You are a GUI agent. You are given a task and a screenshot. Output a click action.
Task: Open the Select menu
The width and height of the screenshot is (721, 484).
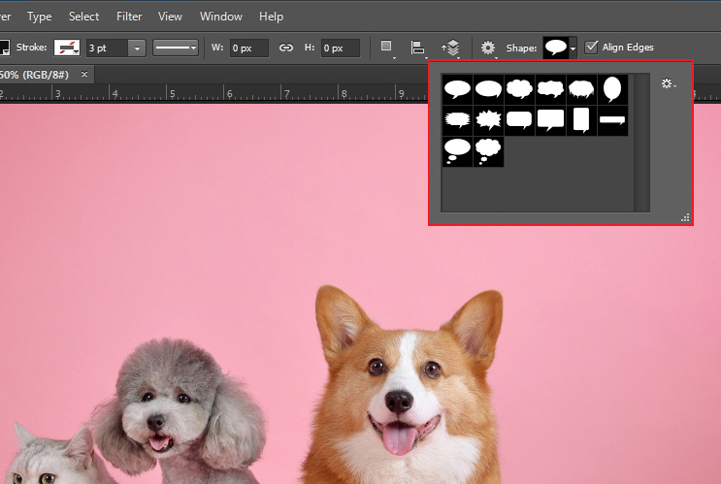click(83, 16)
